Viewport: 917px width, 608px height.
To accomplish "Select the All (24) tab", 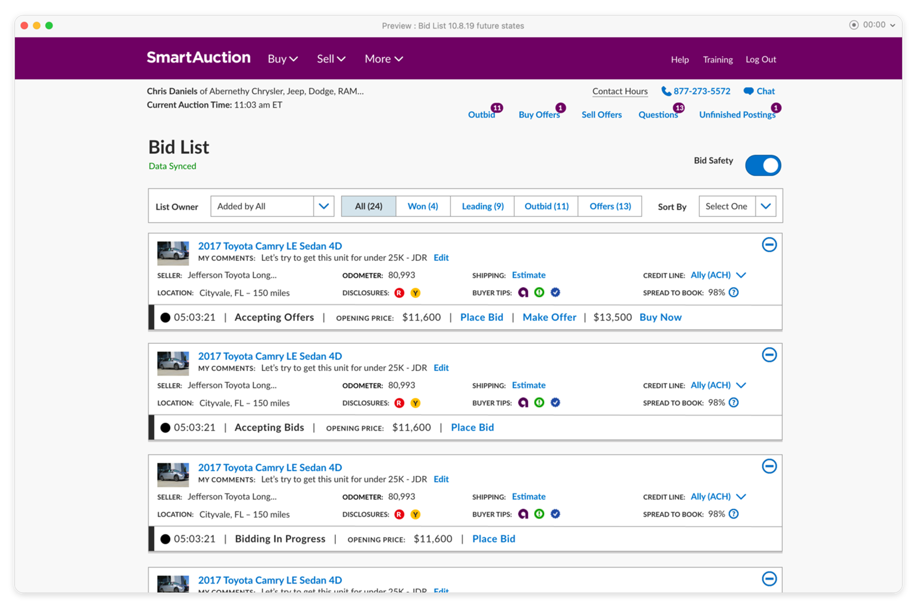I will 368,206.
